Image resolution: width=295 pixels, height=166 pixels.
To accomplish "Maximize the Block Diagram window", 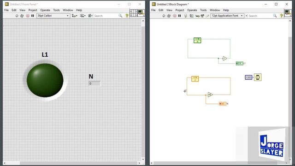I will pos(276,4).
